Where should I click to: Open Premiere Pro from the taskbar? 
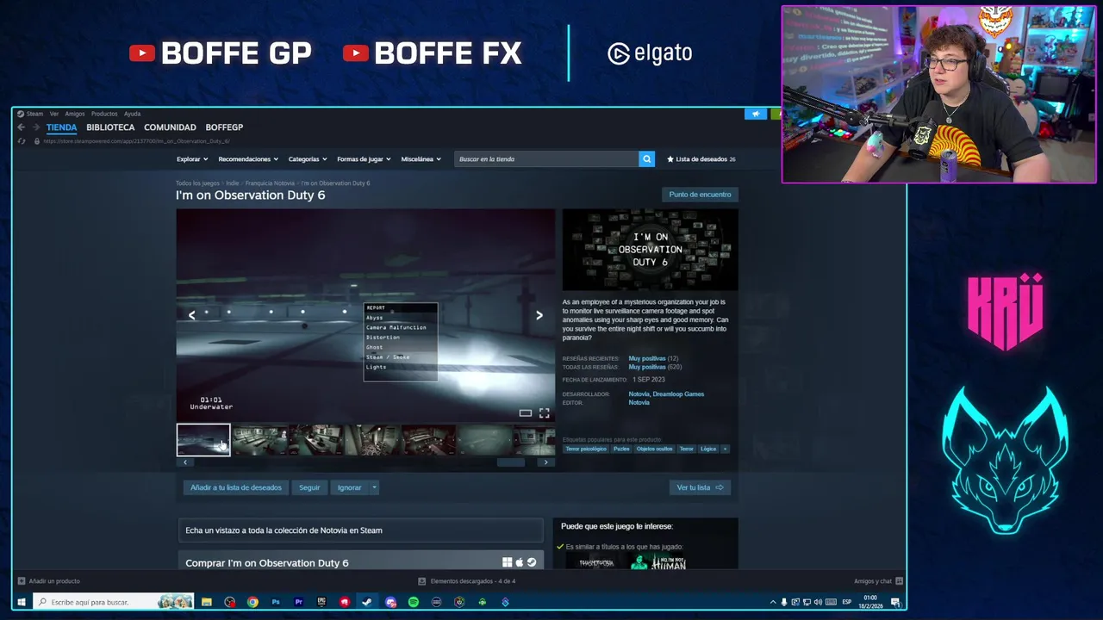pyautogui.click(x=298, y=602)
